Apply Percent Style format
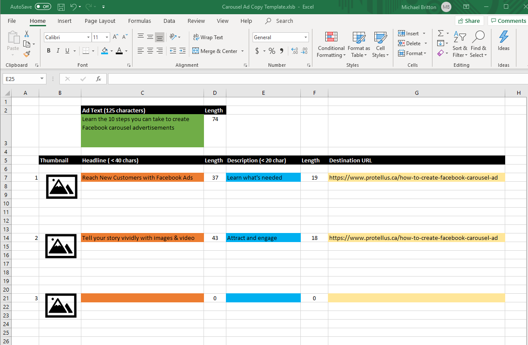Image resolution: width=528 pixels, height=345 pixels. click(272, 51)
